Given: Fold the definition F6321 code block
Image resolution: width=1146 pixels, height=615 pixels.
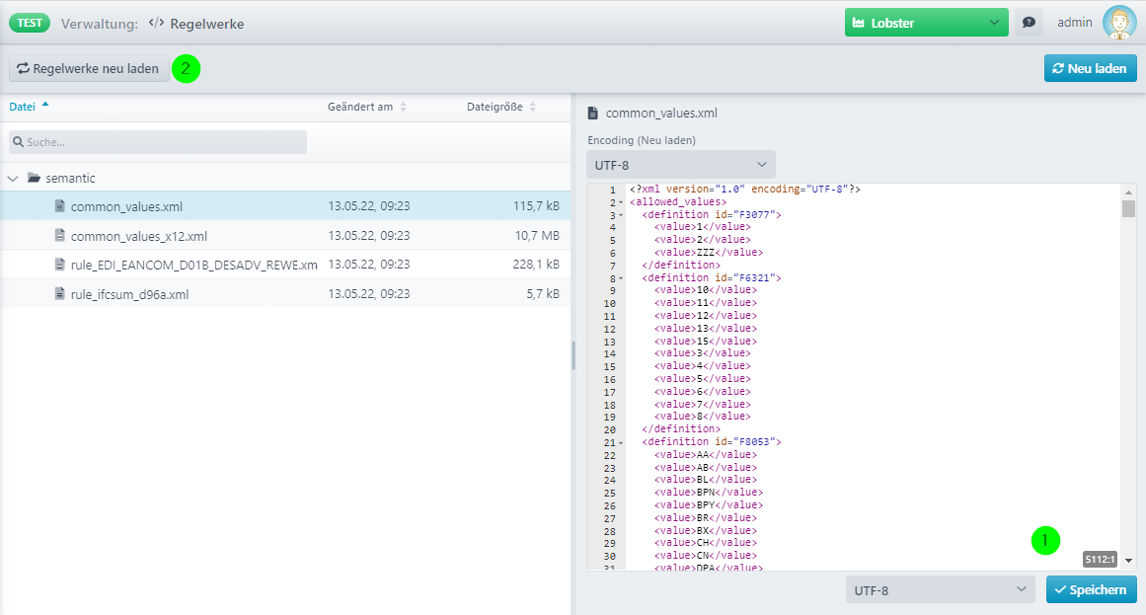Looking at the screenshot, I should 621,278.
